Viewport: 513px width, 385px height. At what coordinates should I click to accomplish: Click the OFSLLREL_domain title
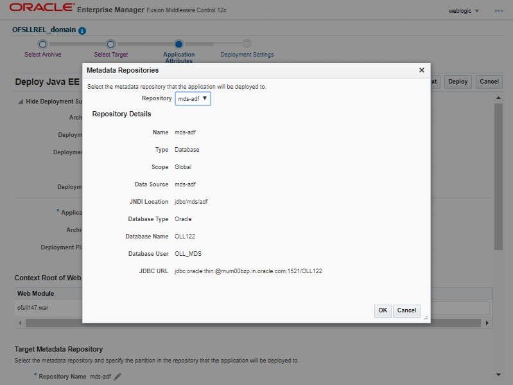pyautogui.click(x=44, y=30)
